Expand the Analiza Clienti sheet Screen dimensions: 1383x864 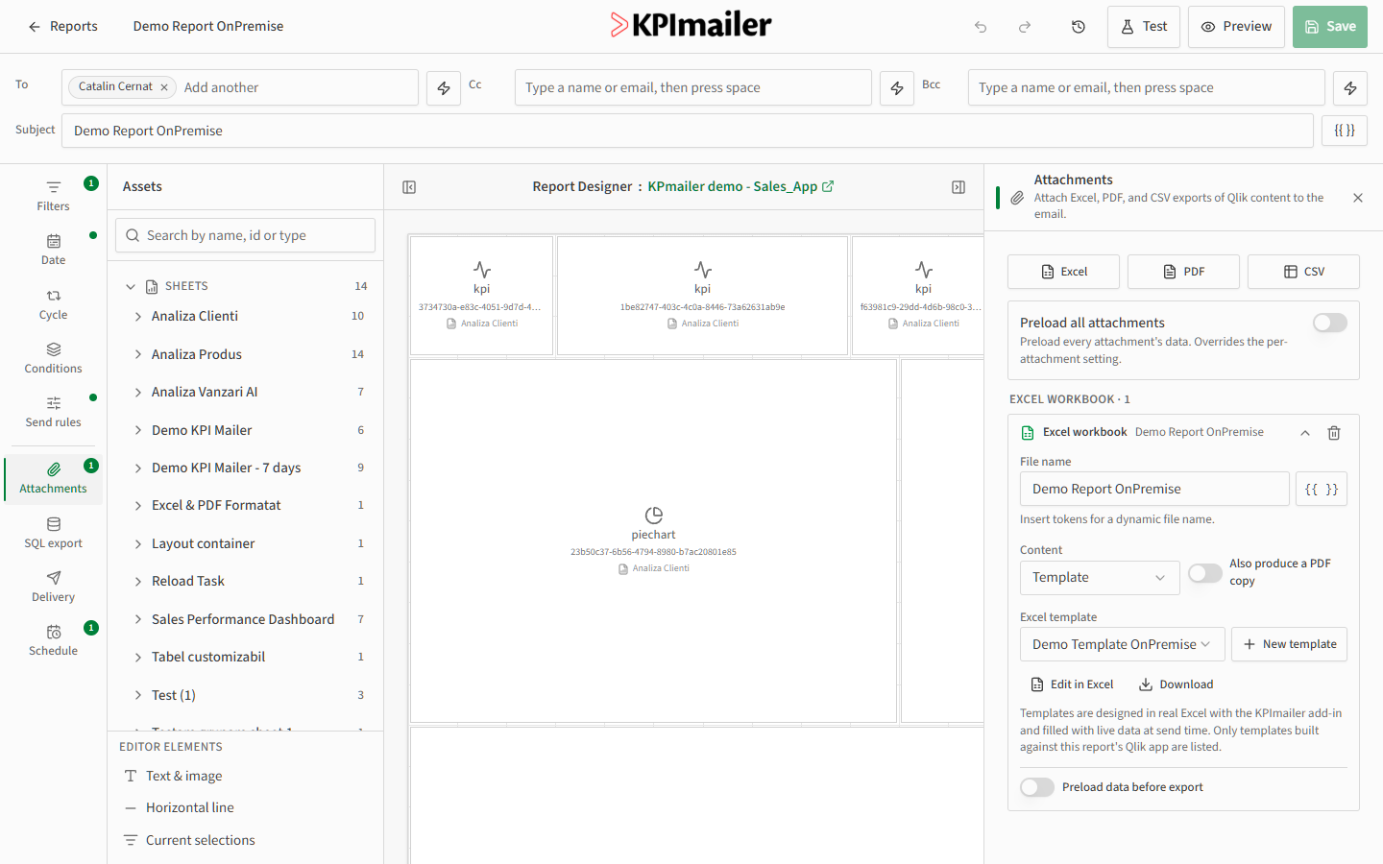pos(138,316)
